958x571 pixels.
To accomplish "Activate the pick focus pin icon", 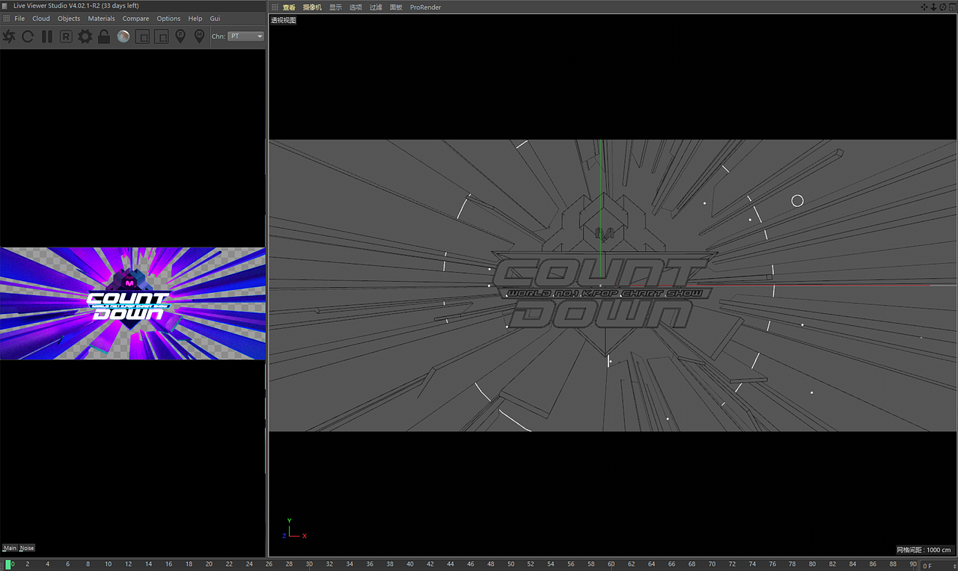I will point(180,36).
